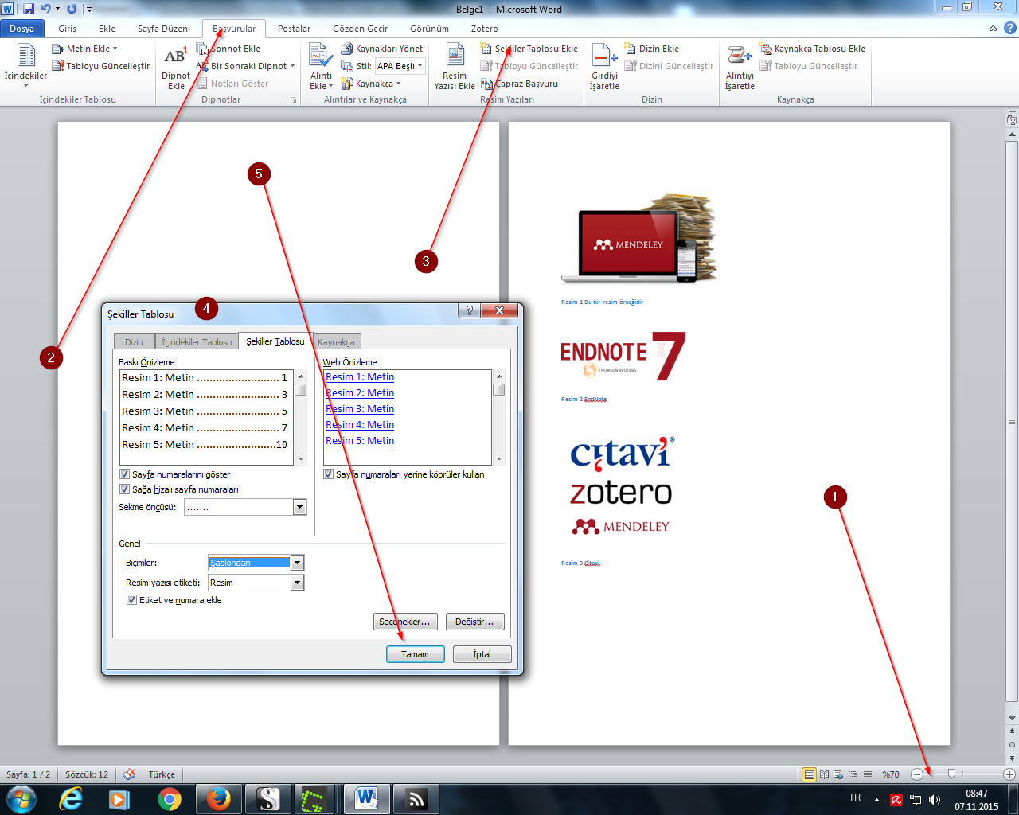Open the Windows Start menu
Screen dimensions: 1019x815
click(21, 798)
